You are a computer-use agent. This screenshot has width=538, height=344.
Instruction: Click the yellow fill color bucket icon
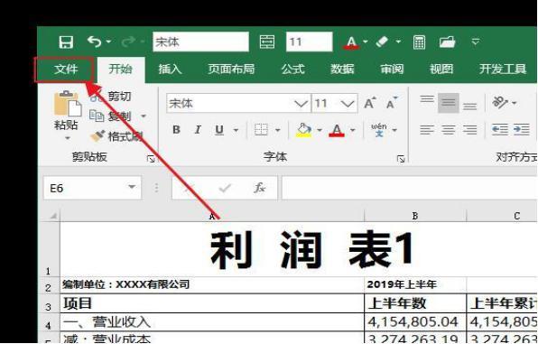(x=304, y=130)
